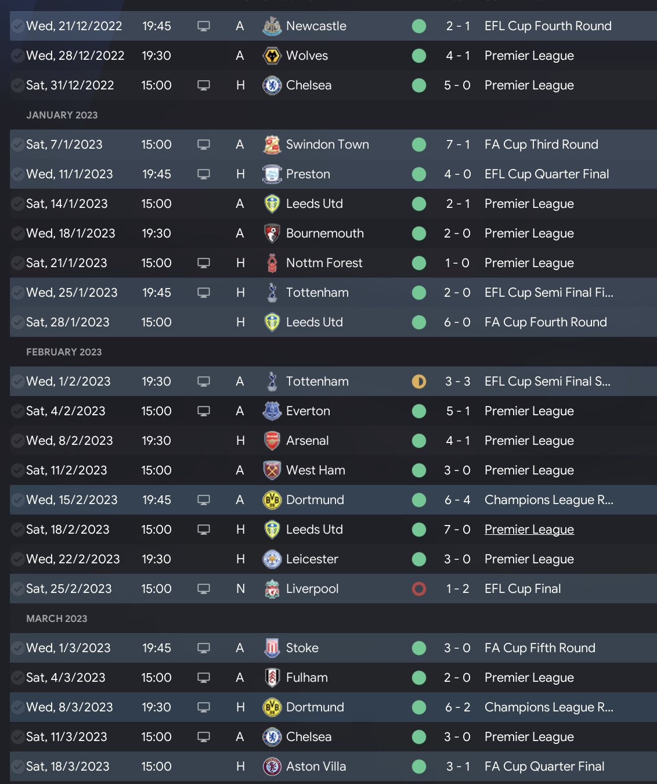Click the Wolves club crest

pos(272,56)
